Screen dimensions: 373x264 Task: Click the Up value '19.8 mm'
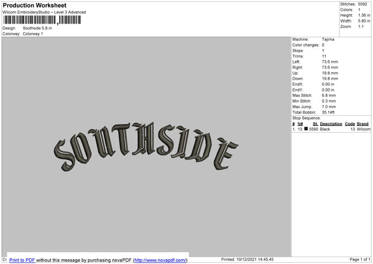click(330, 73)
